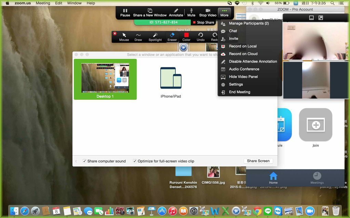Image resolution: width=350 pixels, height=218 pixels.
Task: Pop out the video panel
Action: pyautogui.click(x=321, y=18)
